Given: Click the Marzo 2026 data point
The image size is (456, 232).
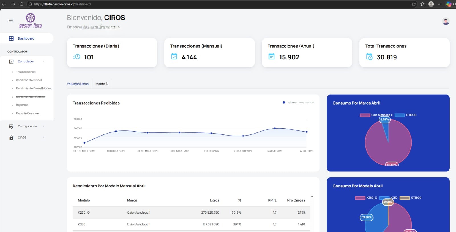Looking at the screenshot, I should 275,128.
